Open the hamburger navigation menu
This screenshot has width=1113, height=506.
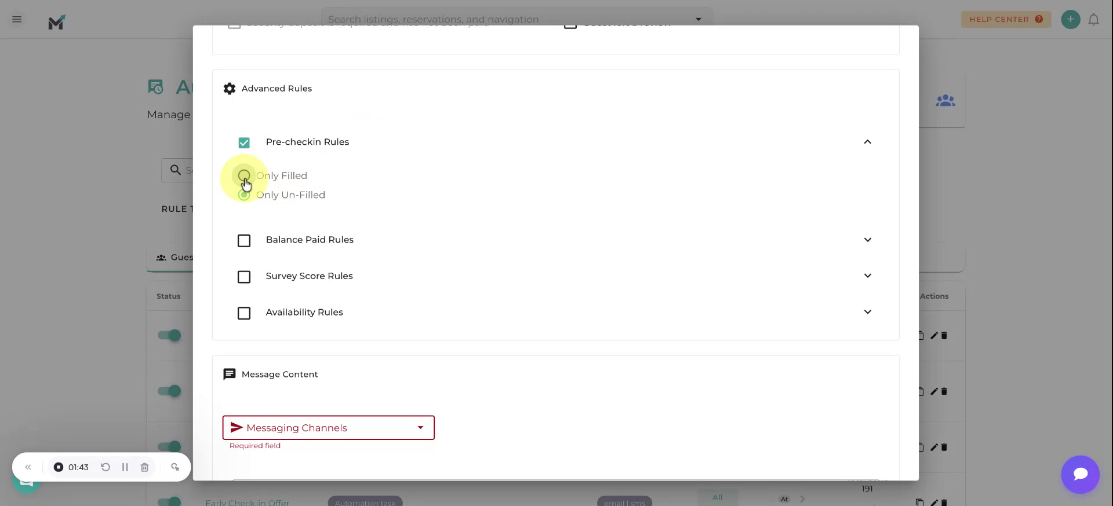17,19
